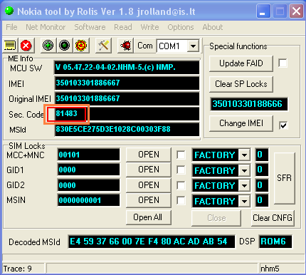The width and height of the screenshot is (306, 275).
Task: Tick the checkbox beside Update FAID
Action: 283,63
